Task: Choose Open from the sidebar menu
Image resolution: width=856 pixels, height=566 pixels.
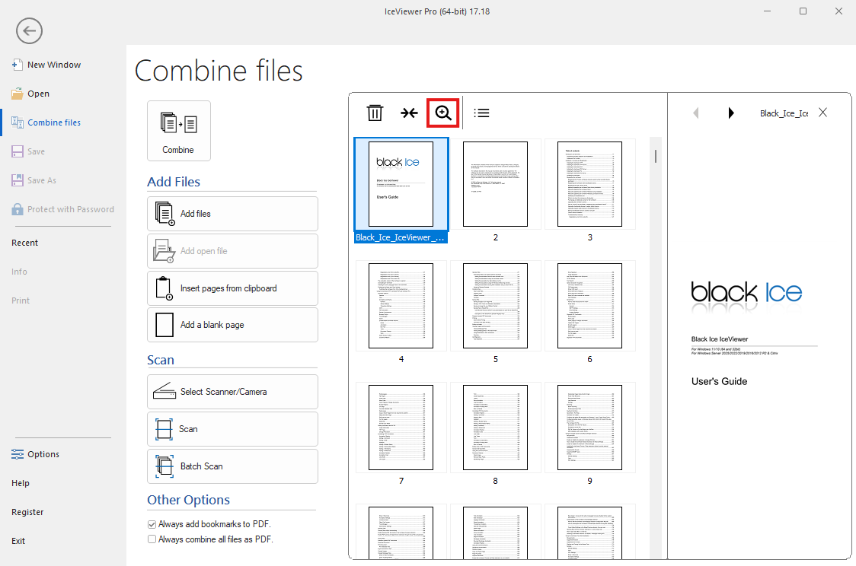Action: [39, 94]
